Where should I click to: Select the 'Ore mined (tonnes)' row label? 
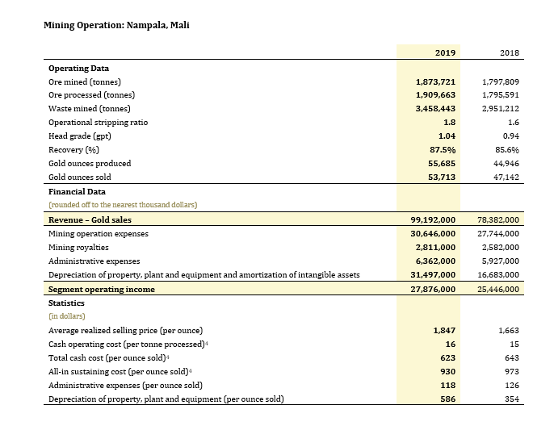point(85,81)
